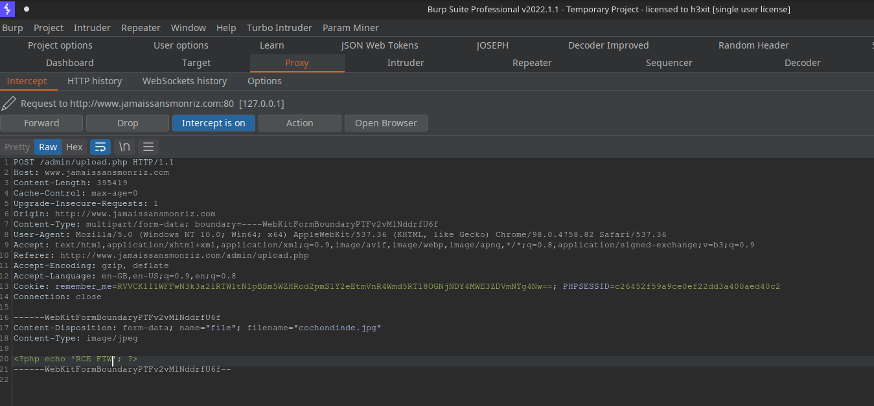
Task: Switch the editor to Hex view
Action: (x=75, y=147)
